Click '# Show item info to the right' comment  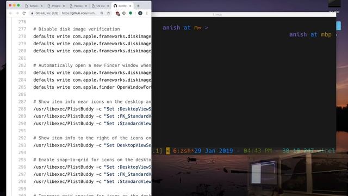[92, 138]
